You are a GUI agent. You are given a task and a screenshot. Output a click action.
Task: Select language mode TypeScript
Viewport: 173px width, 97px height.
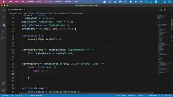(153, 95)
